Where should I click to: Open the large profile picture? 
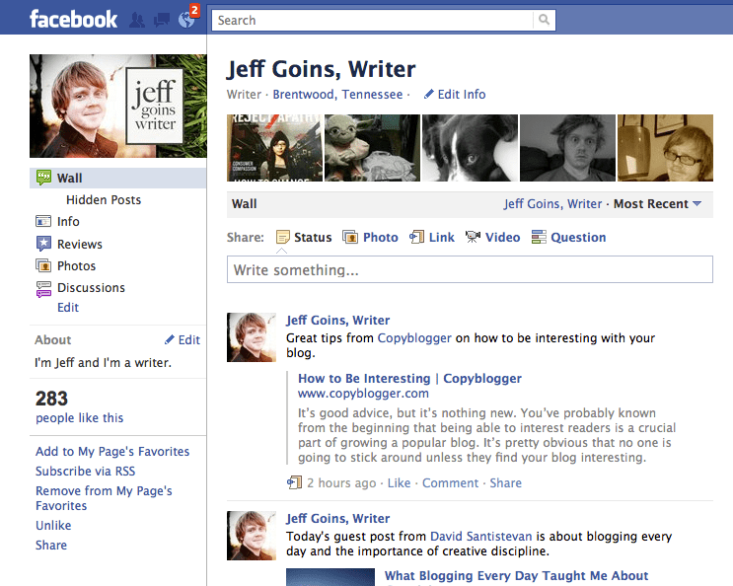(117, 107)
